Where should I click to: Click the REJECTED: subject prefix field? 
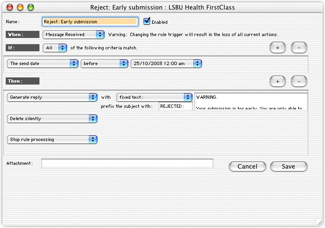176,106
